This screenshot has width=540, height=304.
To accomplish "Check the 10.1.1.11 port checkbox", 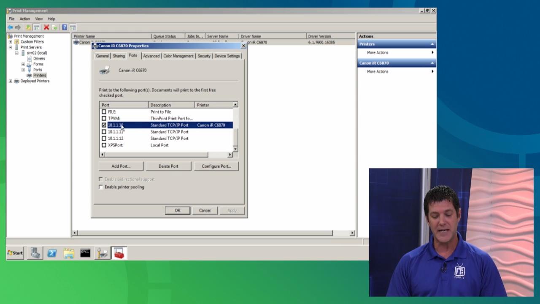I will (x=104, y=132).
